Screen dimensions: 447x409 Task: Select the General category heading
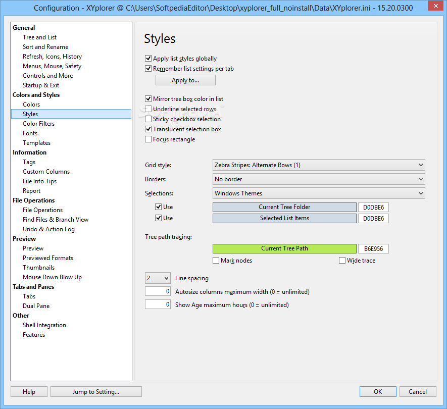click(x=24, y=28)
